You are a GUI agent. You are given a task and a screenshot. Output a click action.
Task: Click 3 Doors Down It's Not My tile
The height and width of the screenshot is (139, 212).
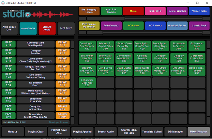click(124, 46)
